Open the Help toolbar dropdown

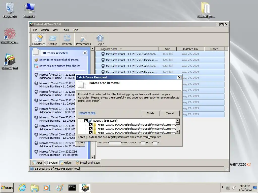click(100, 39)
